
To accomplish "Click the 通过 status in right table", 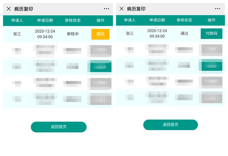I will (x=184, y=33).
